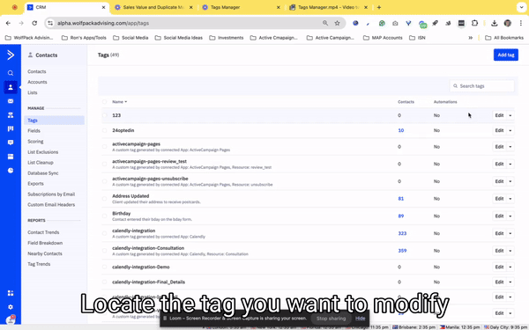529x330 pixels.
Task: Open a new browser tab with plus
Action: (379, 7)
